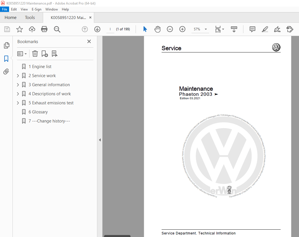Image resolution: width=299 pixels, height=237 pixels.
Task: Expand the Service work bookmark
Action: 18,75
